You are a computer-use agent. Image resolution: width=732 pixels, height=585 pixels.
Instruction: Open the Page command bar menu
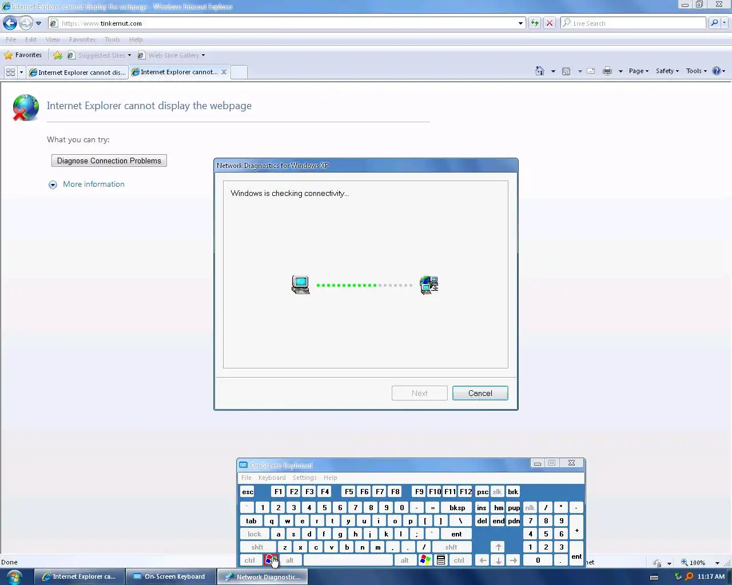pyautogui.click(x=639, y=71)
